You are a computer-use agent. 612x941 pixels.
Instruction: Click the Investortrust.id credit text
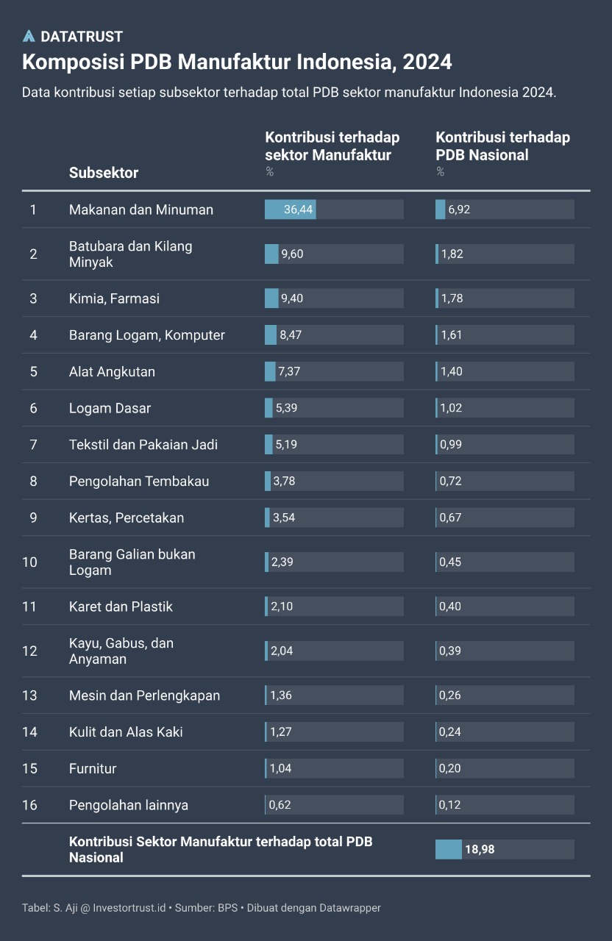pyautogui.click(x=129, y=908)
